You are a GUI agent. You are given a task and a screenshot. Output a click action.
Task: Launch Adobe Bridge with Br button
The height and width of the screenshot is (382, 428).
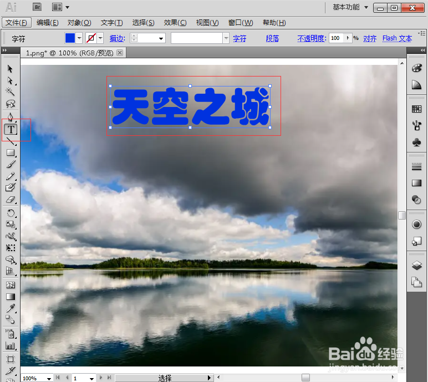tap(37, 7)
